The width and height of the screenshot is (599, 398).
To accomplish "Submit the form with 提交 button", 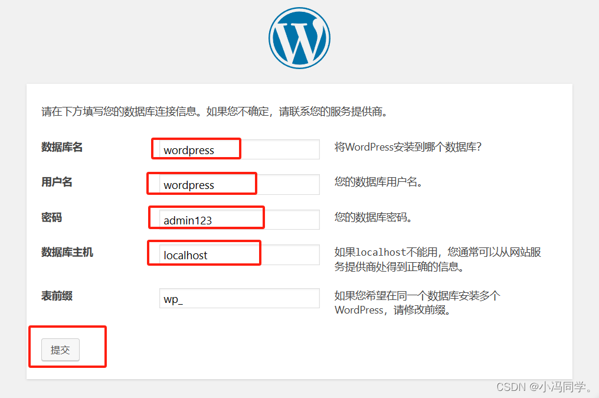I will point(60,350).
